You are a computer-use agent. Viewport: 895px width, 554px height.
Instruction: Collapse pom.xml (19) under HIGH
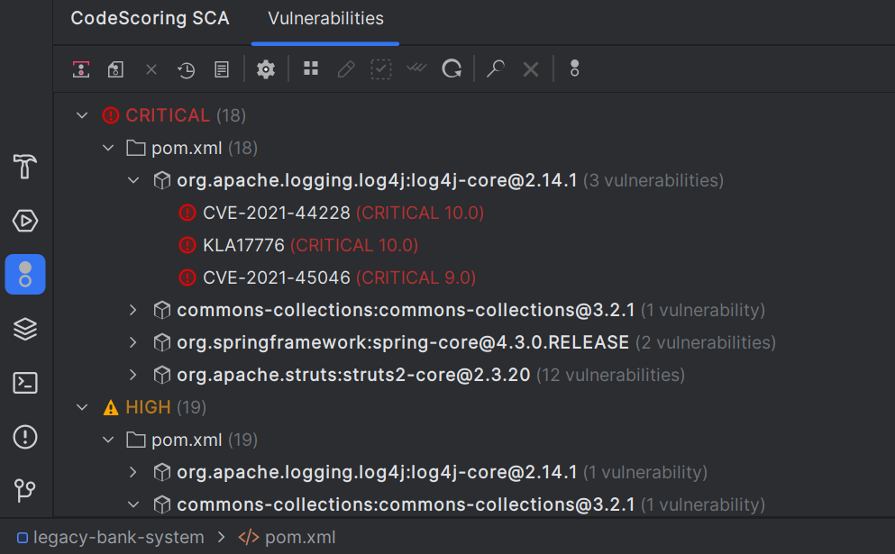coord(108,440)
